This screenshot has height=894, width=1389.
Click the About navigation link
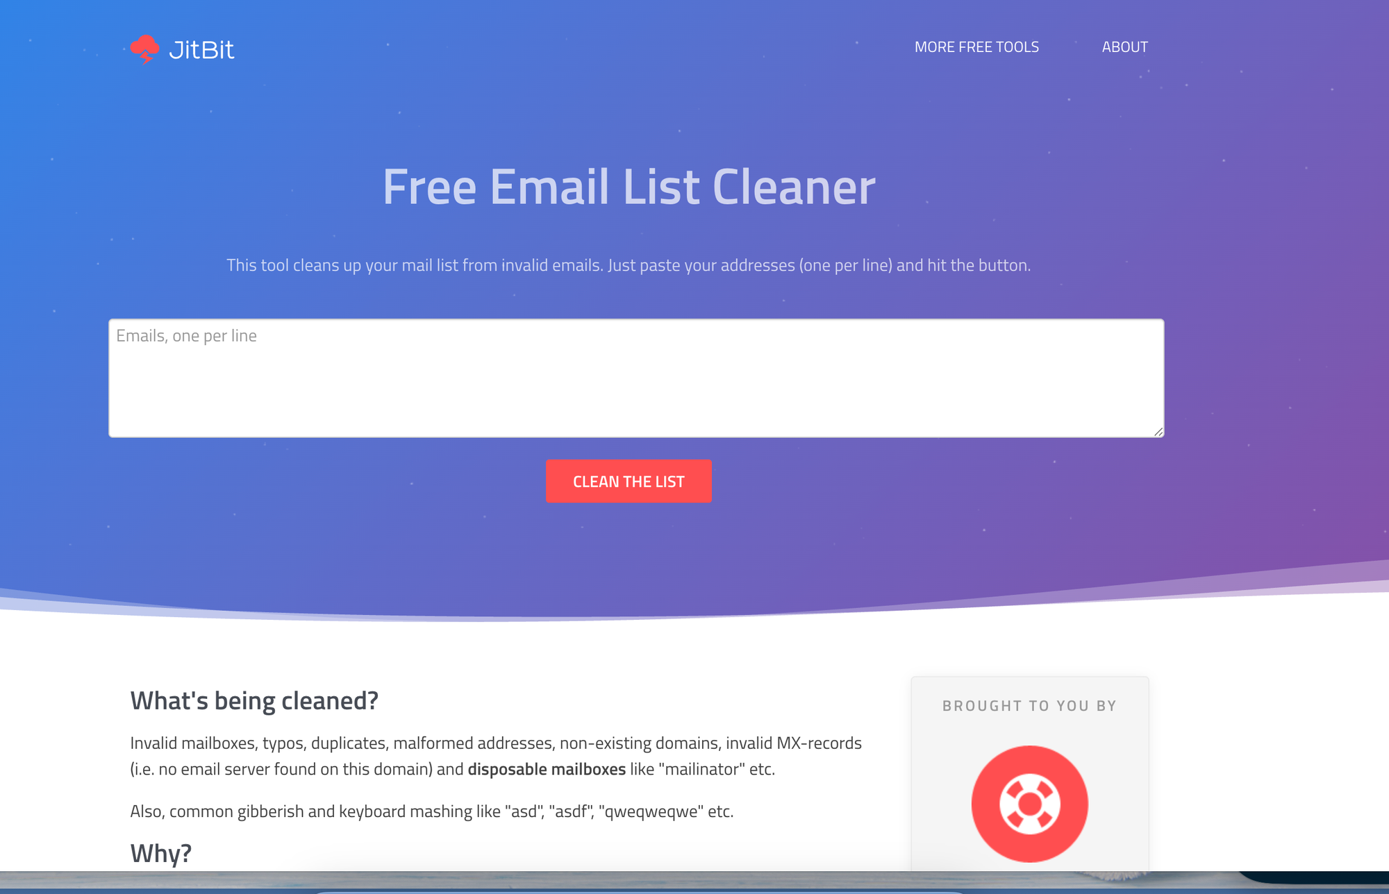point(1125,47)
